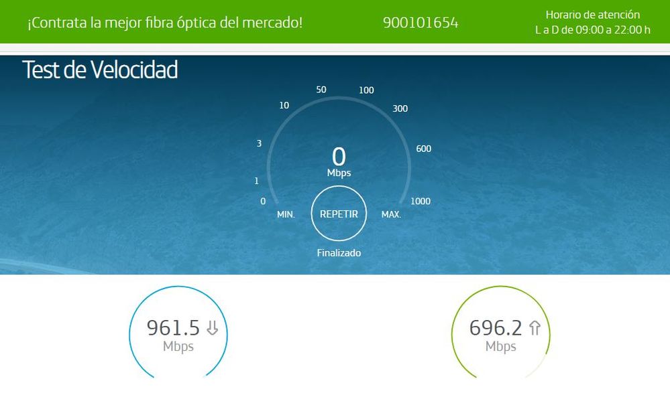
Task: Click the REPETIR button to rerun test
Action: (x=339, y=214)
